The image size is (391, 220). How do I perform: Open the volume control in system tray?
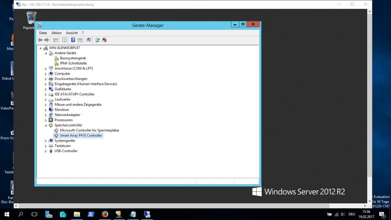343,214
